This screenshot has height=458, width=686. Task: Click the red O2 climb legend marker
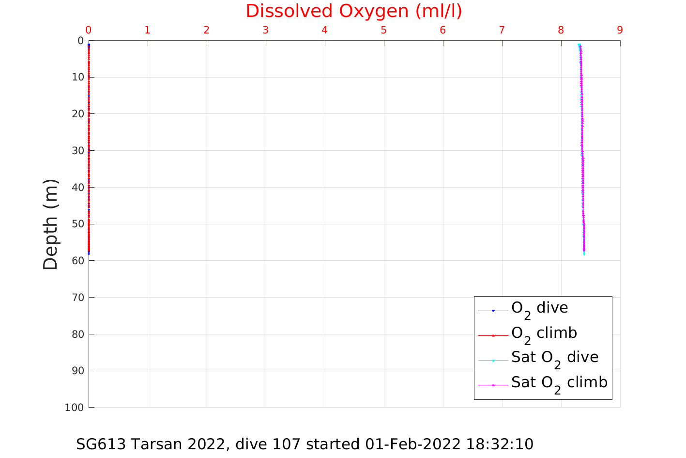coord(493,335)
